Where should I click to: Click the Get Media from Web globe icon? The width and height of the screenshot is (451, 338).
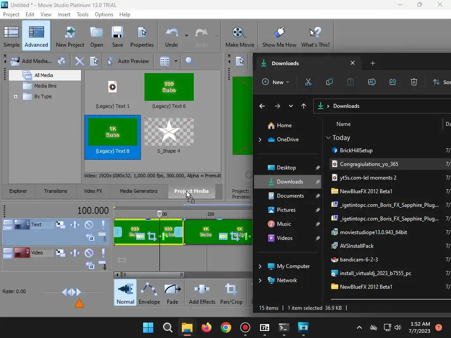pyautogui.click(x=62, y=61)
